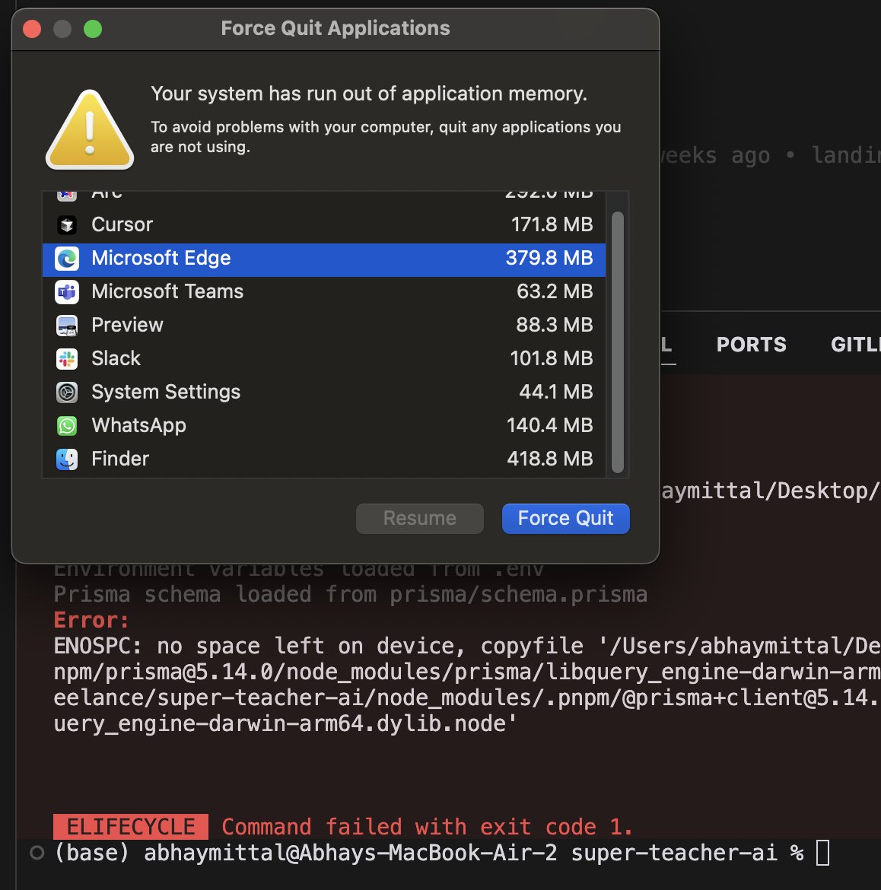Select Preview in the app list
The height and width of the screenshot is (890, 881).
[324, 326]
